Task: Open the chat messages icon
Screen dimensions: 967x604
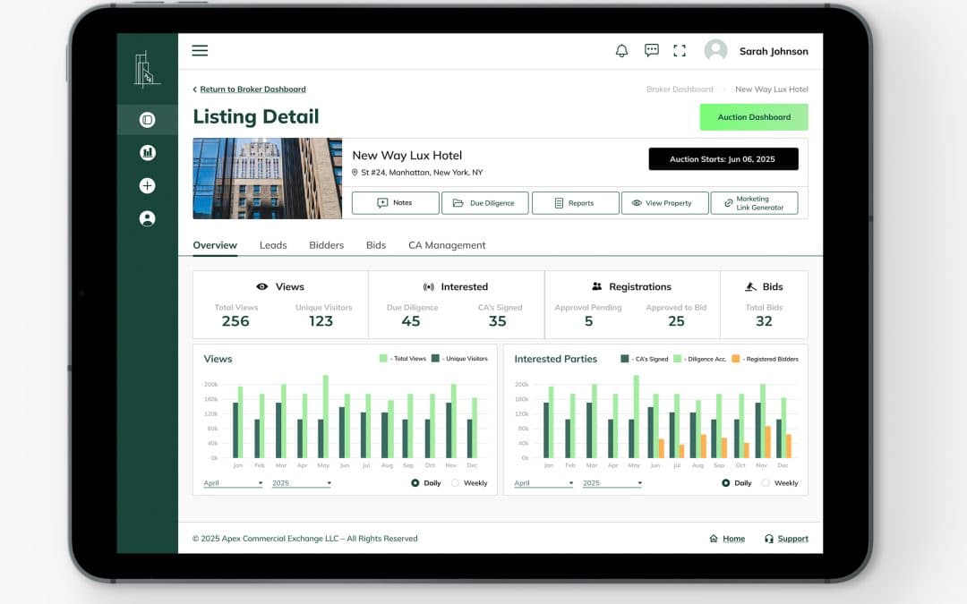Action: (652, 51)
